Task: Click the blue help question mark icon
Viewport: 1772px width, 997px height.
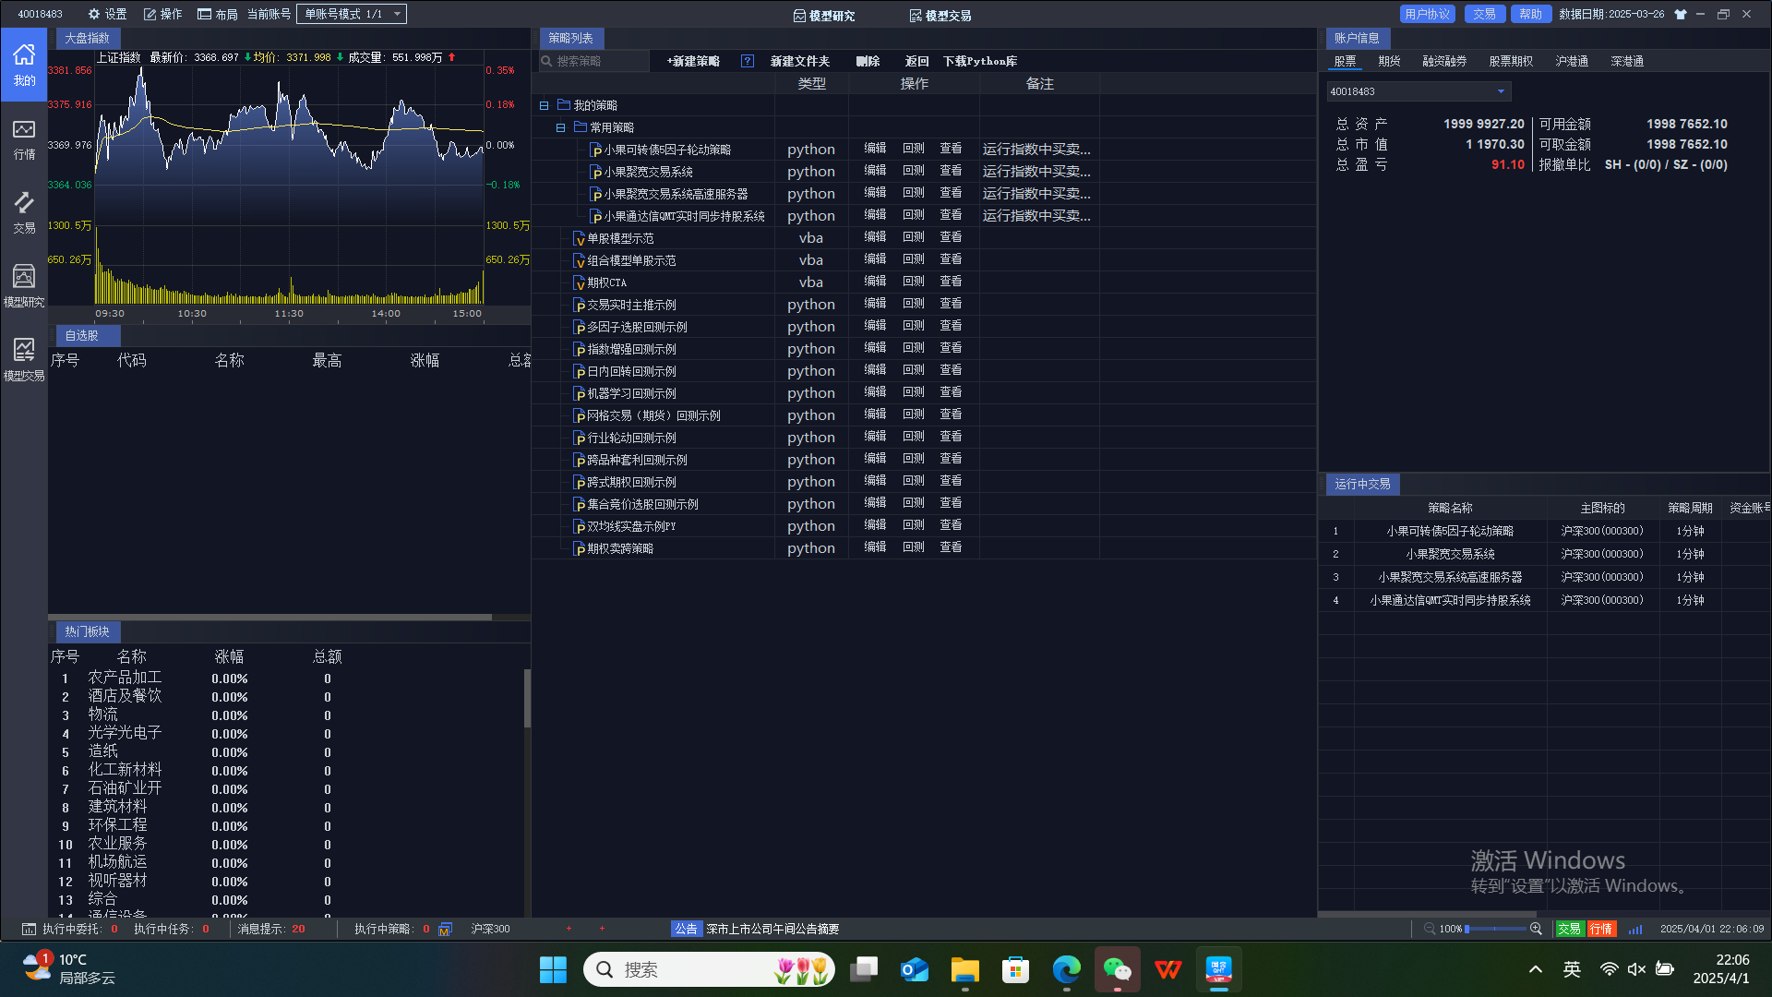Action: pyautogui.click(x=748, y=61)
